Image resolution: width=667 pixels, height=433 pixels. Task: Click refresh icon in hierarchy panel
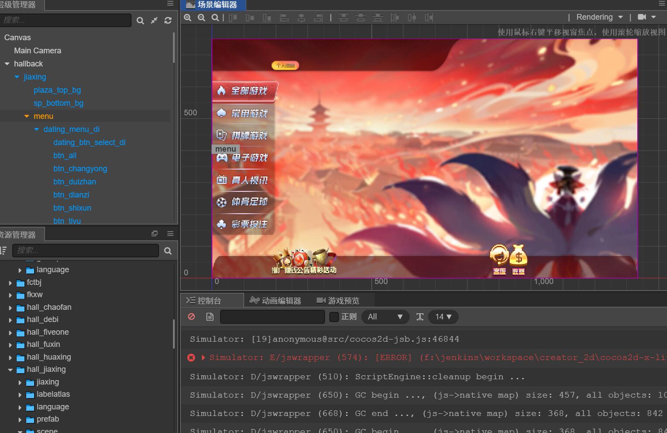click(168, 21)
